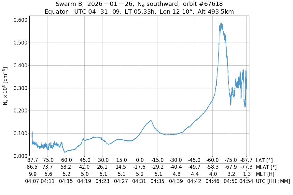
Task: Click the 04:07 UTC tick label
Action: pyautogui.click(x=32, y=181)
